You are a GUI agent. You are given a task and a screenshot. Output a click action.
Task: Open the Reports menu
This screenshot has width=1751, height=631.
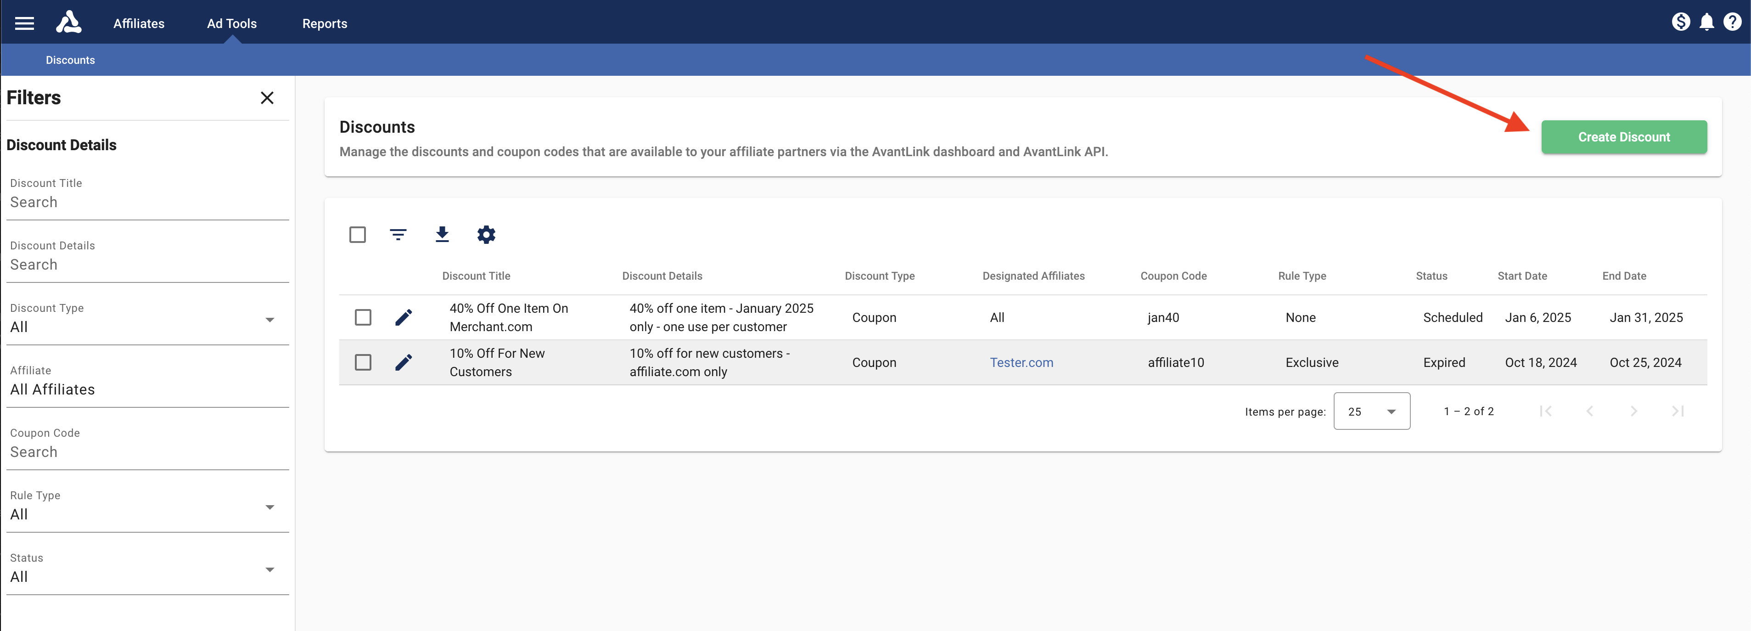(324, 24)
